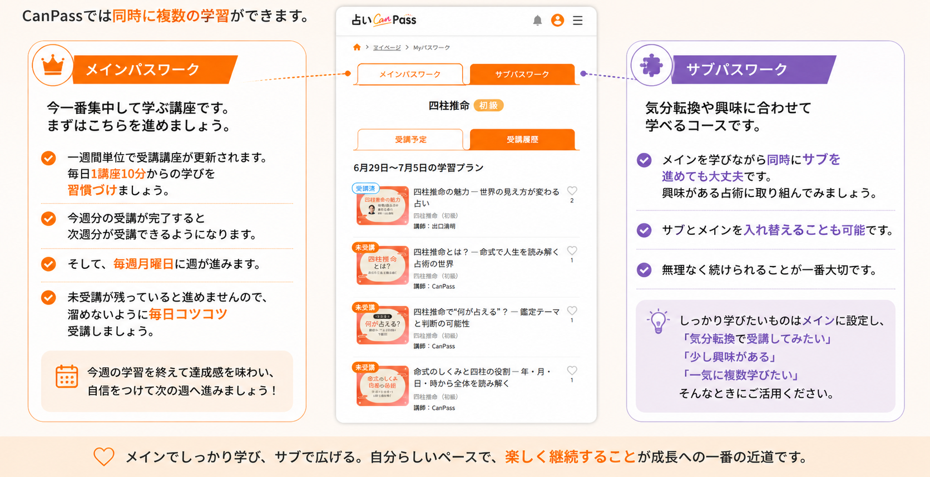Click the lightbulb icon in the right panel
The width and height of the screenshot is (930, 477).
[x=658, y=321]
